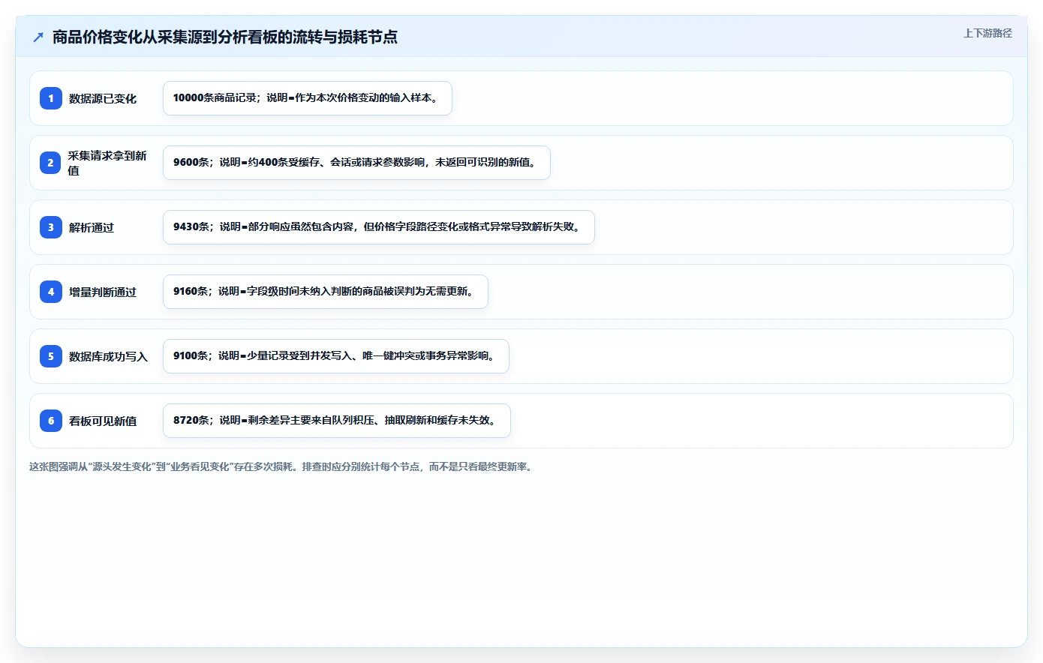This screenshot has height=663, width=1043.
Task: Click step number 6 badge
Action: pos(51,421)
